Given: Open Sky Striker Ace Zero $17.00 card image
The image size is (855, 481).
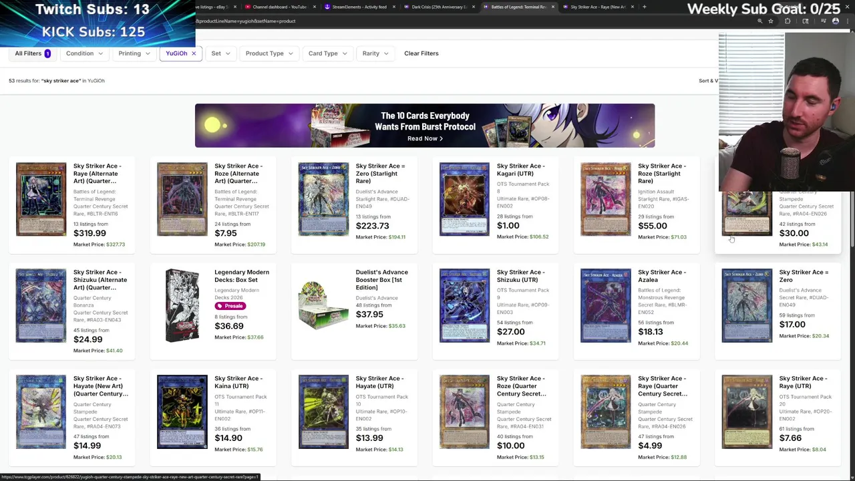Looking at the screenshot, I should point(747,305).
